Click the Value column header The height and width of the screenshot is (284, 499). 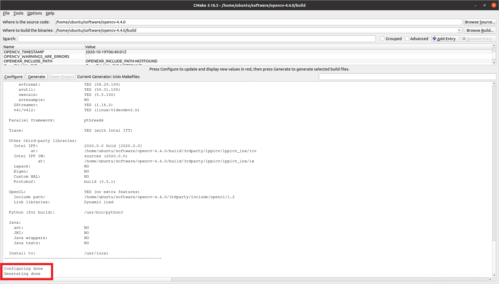(x=288, y=47)
